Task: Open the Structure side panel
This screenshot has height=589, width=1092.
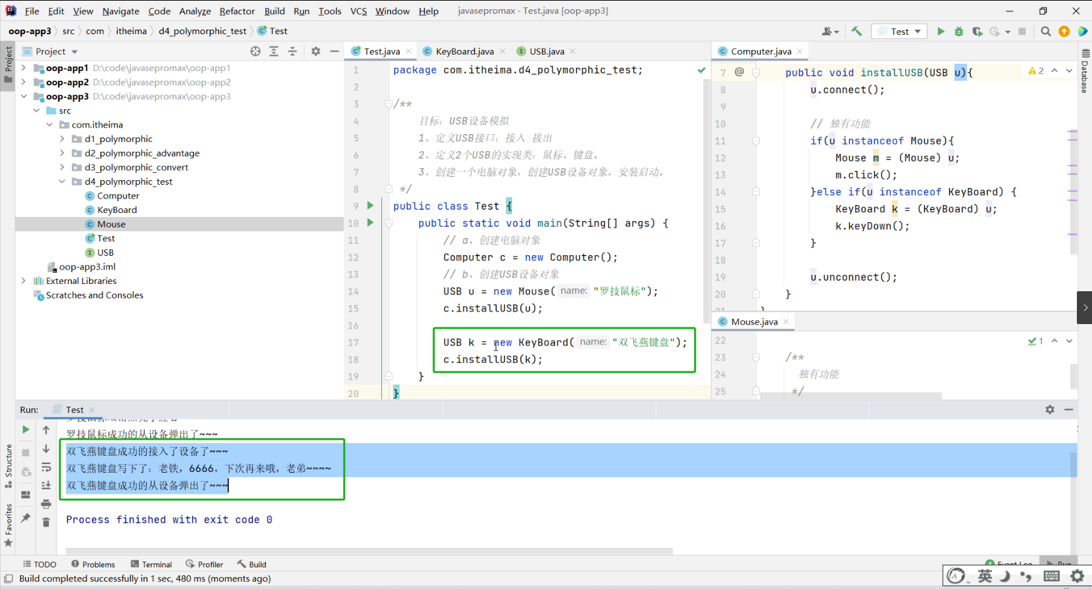Action: pyautogui.click(x=8, y=466)
